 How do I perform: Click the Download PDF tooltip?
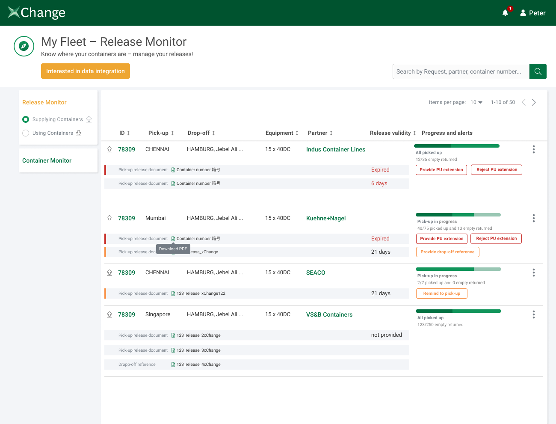(173, 249)
